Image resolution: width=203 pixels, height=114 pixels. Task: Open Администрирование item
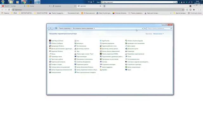[107, 43]
